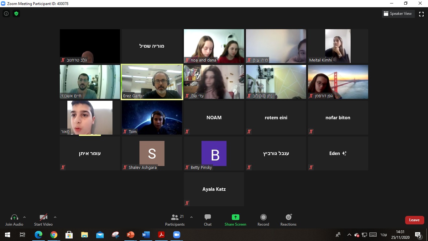Screen dimensions: 428x241
Task: Open the Participants panel
Action: click(175, 220)
